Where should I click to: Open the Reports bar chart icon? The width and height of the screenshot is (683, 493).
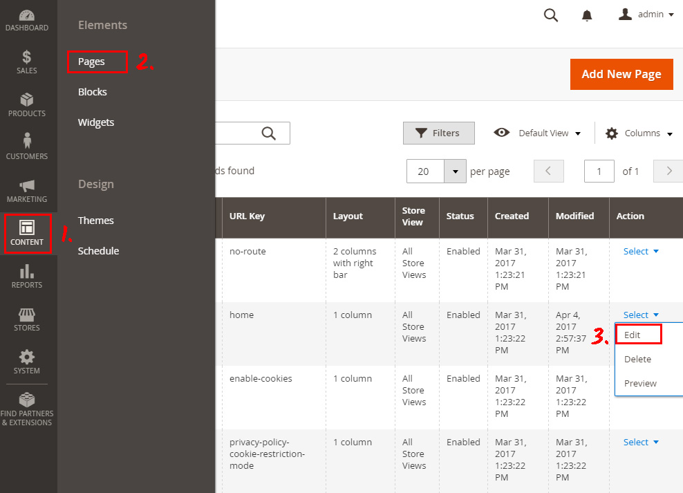point(26,276)
